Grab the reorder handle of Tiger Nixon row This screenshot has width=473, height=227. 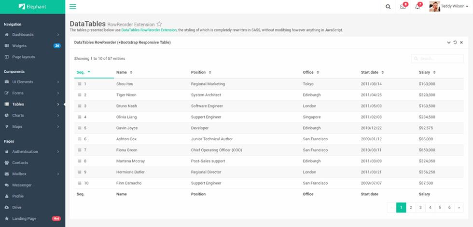pyautogui.click(x=80, y=95)
